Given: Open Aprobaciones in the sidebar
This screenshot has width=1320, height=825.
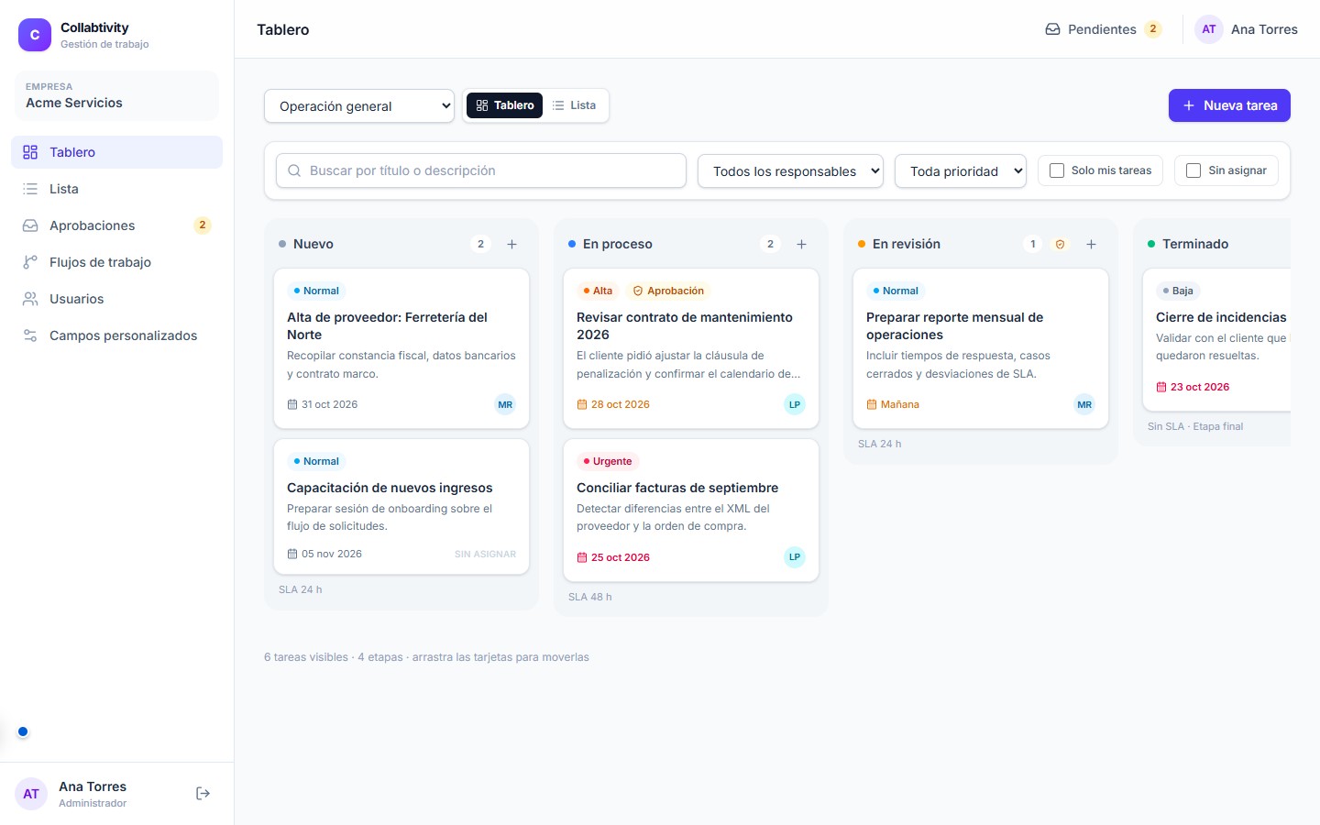Looking at the screenshot, I should [116, 225].
